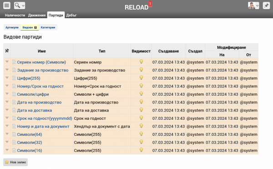Screen dimensions: 273x169
Task: Click the magnifier search icon
Action: coord(17,5)
